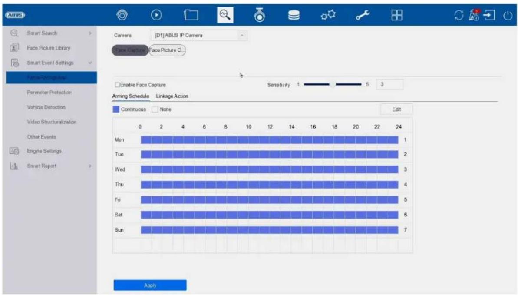Screen dimensions: 518x295
Task: Click the Wed schedule bar
Action: click(x=269, y=170)
